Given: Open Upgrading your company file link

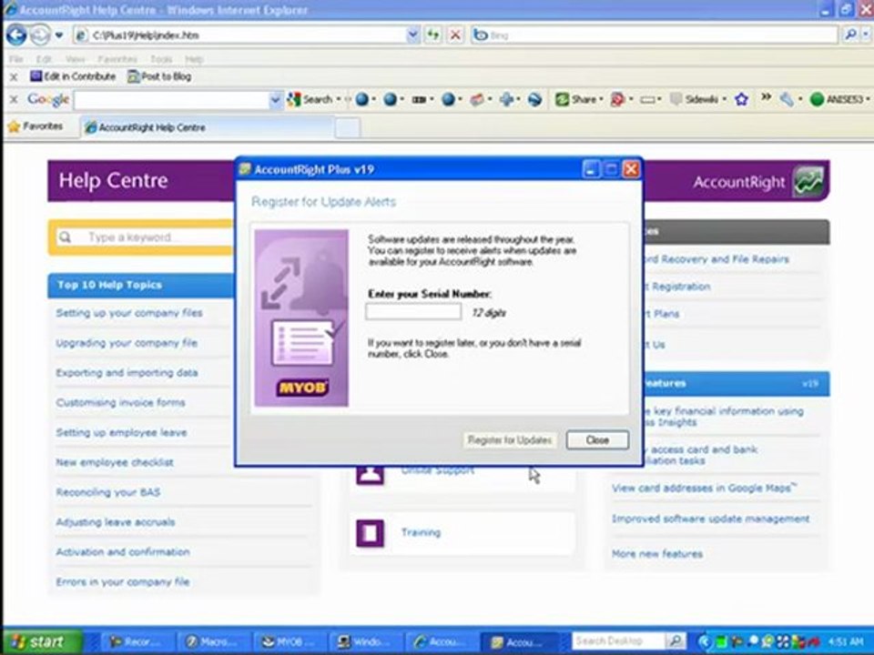Looking at the screenshot, I should pyautogui.click(x=127, y=343).
